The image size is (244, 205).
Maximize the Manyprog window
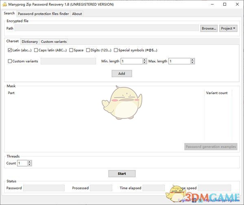tap(225, 4)
